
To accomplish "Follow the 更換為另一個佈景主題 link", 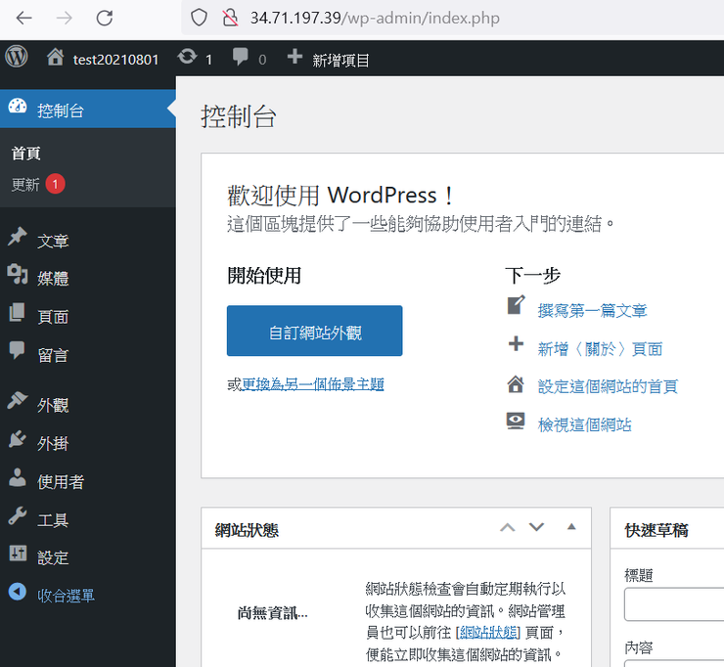I will pyautogui.click(x=313, y=384).
